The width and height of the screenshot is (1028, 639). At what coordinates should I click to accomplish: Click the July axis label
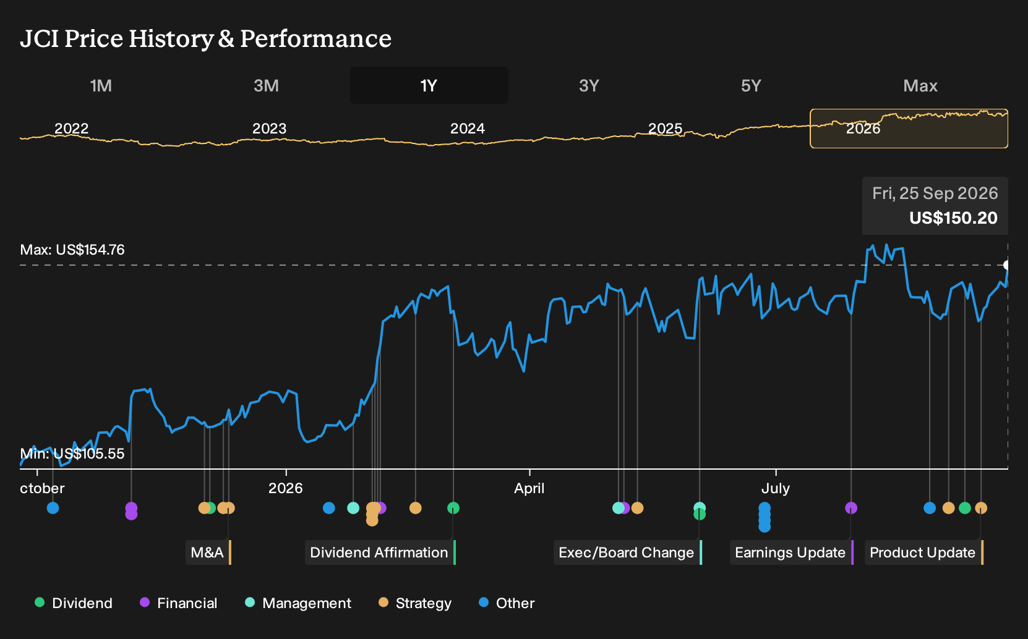pyautogui.click(x=776, y=488)
